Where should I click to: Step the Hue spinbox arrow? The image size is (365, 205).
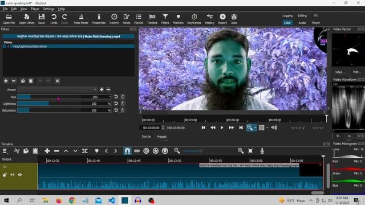[110, 97]
